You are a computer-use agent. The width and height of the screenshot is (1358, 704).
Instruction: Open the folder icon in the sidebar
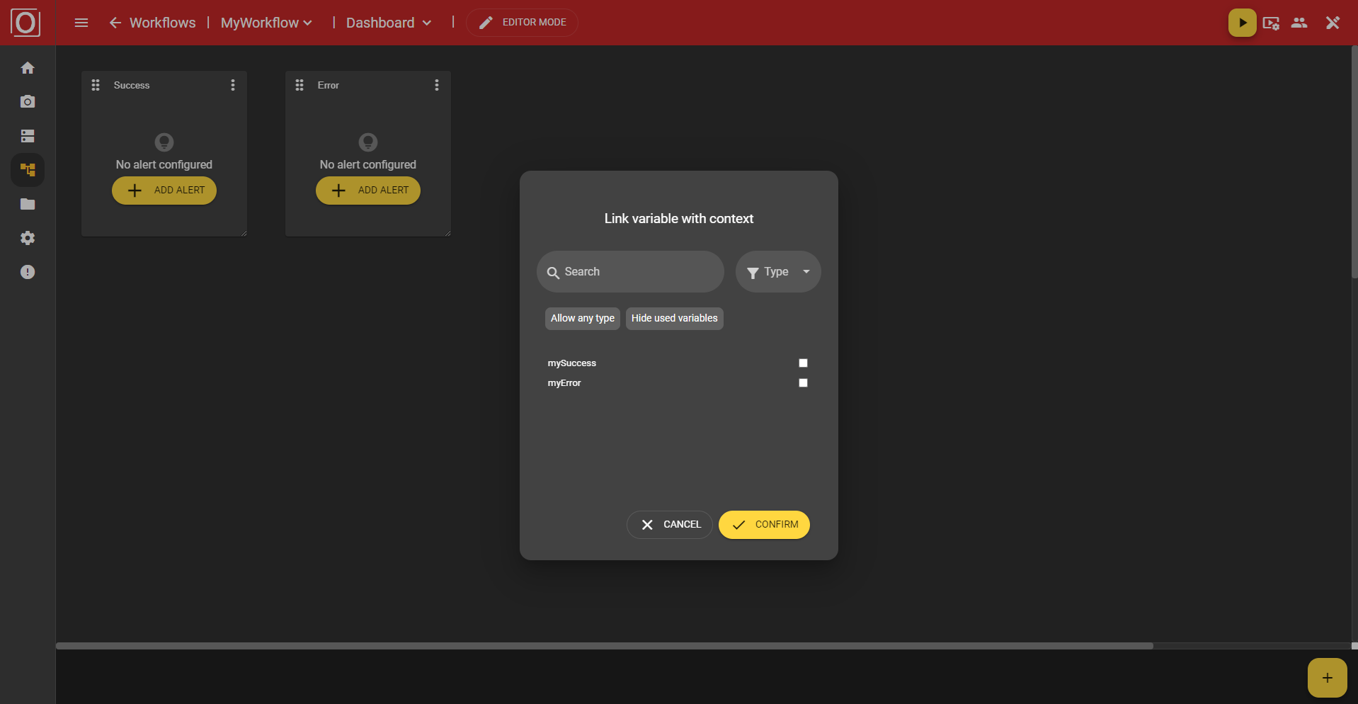click(x=28, y=204)
